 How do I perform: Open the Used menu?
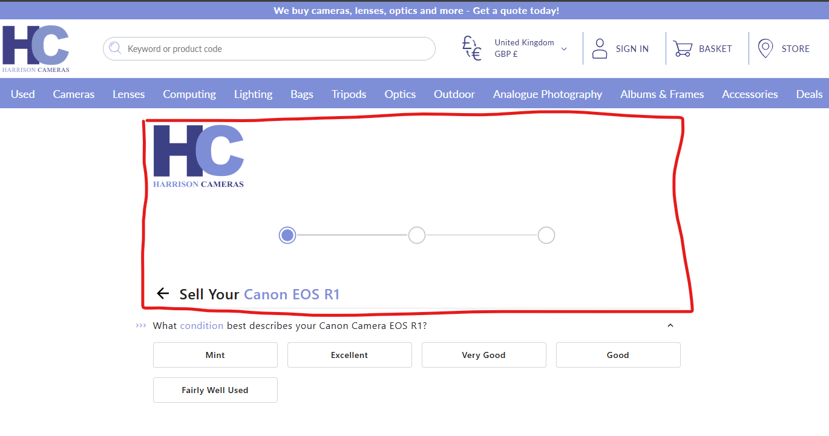pos(23,94)
